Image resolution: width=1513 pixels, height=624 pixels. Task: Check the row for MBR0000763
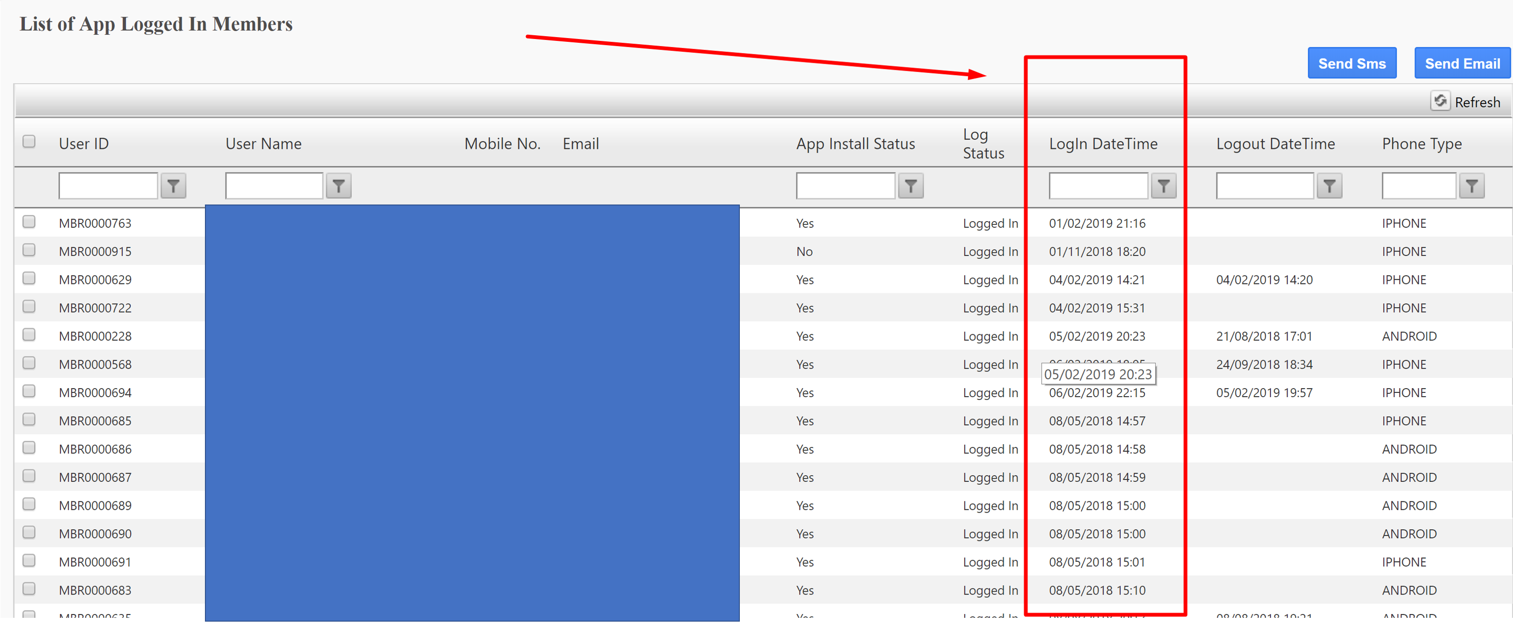(29, 222)
